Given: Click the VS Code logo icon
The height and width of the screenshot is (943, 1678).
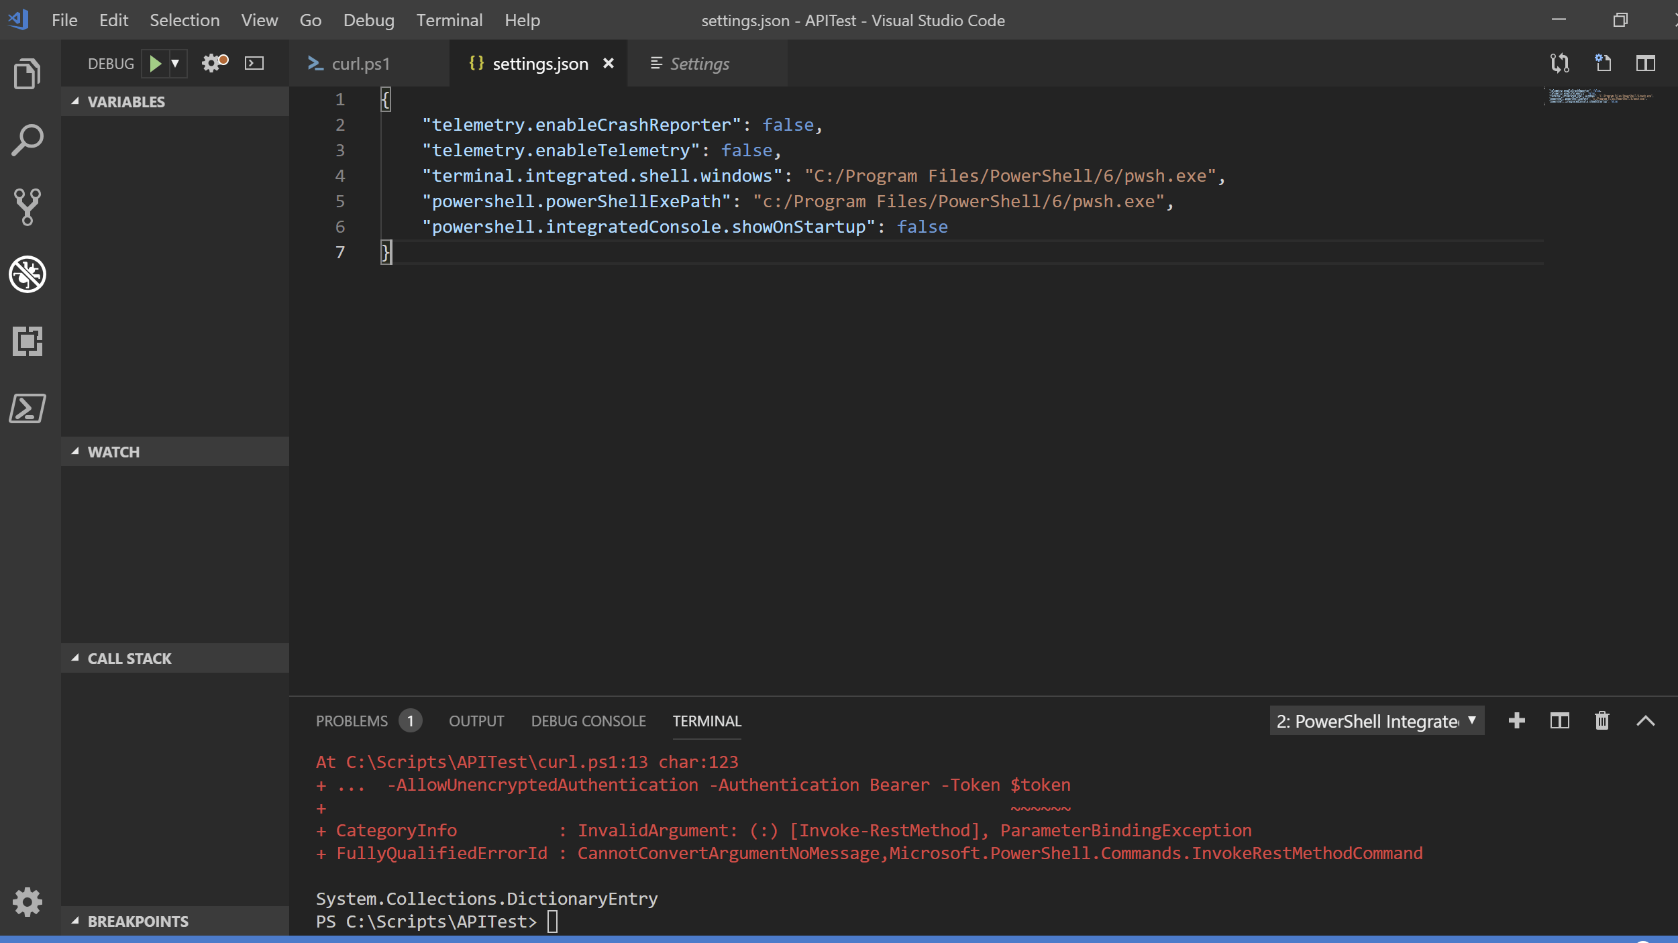Looking at the screenshot, I should (x=18, y=19).
